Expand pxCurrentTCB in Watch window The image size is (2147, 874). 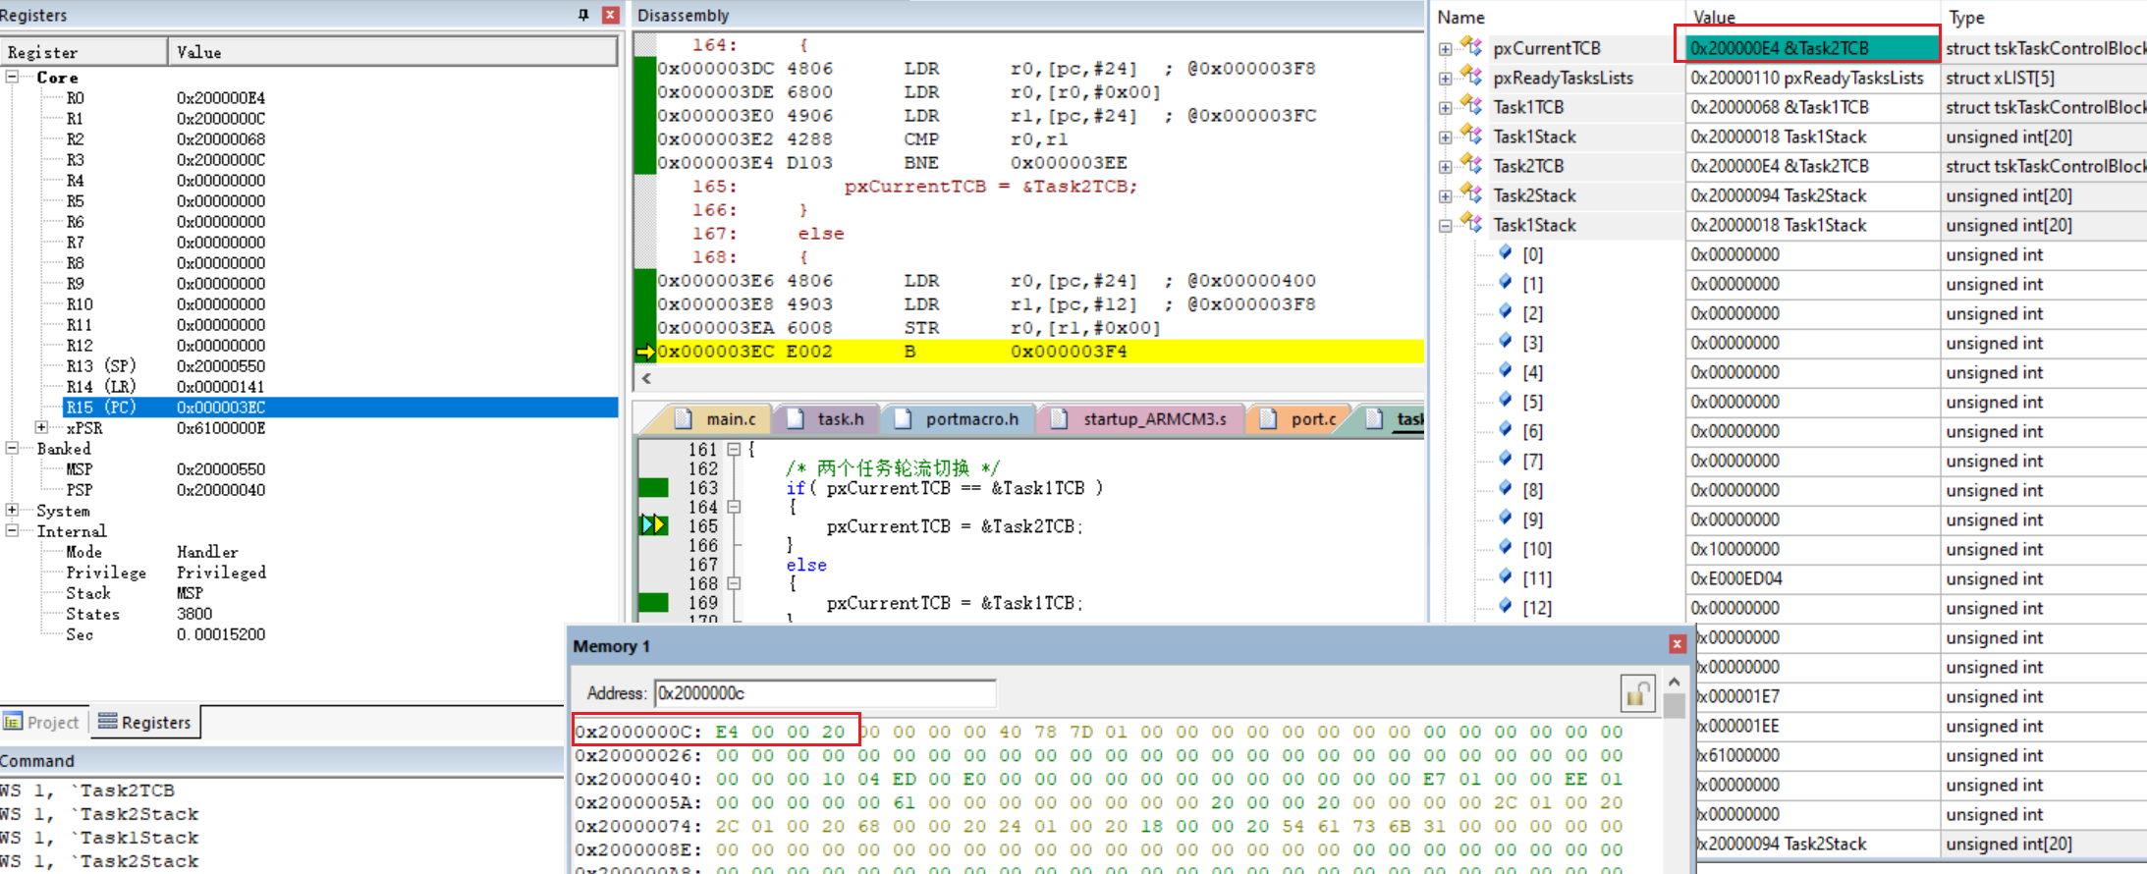[x=1445, y=49]
